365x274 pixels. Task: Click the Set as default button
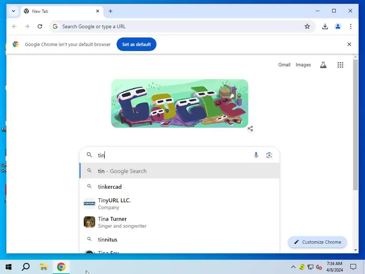137,44
